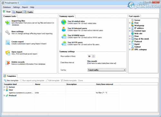Expand the Server template kind row
The width and height of the screenshot is (161, 117).
[x=4, y=87]
